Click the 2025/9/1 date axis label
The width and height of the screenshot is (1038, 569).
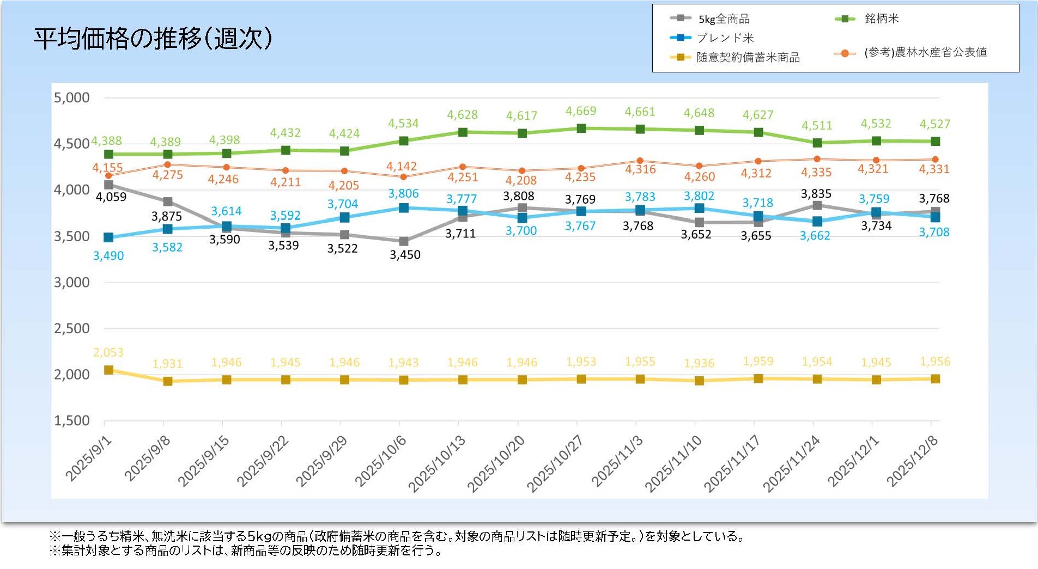[x=89, y=458]
